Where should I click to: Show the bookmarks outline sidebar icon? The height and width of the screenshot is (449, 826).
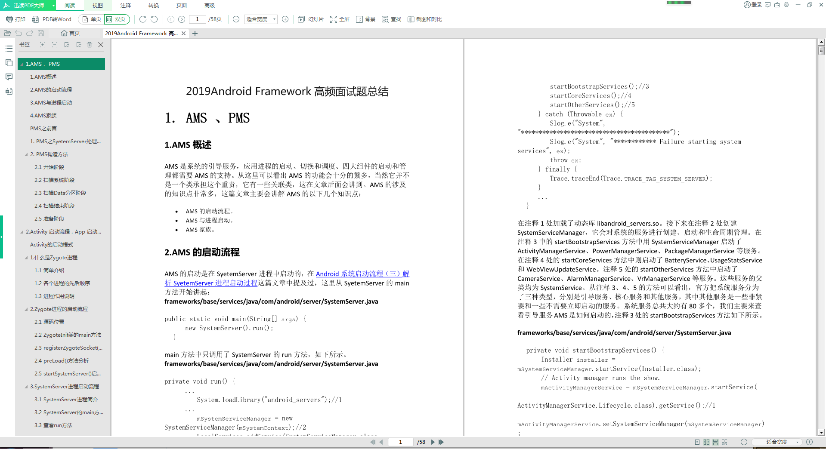(x=9, y=49)
